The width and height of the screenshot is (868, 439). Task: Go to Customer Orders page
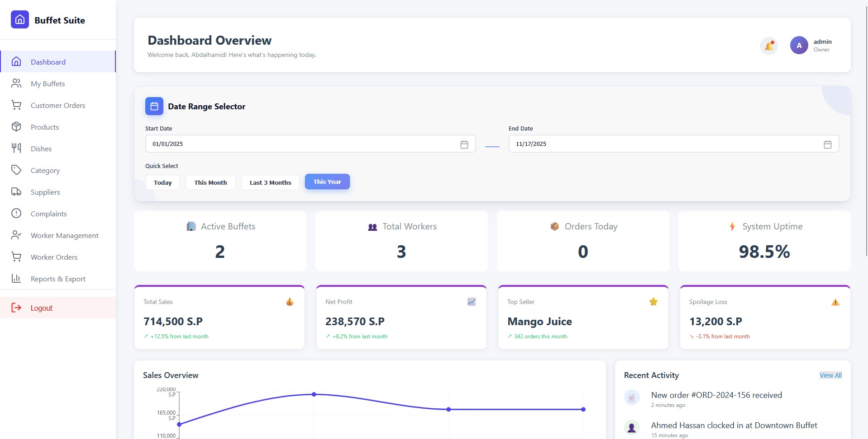(57, 105)
